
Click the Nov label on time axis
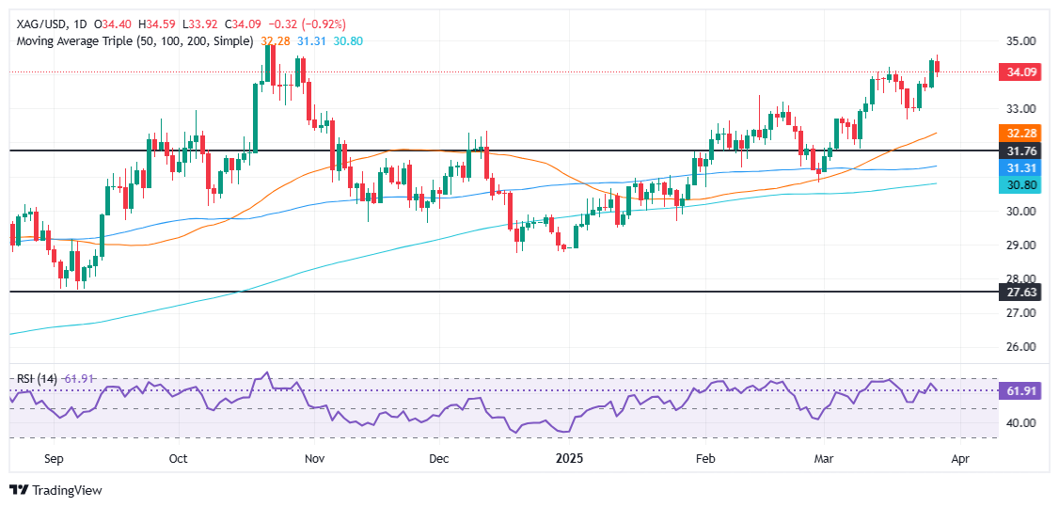315,459
